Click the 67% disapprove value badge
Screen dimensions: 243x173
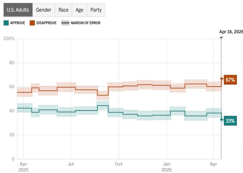(x=230, y=80)
